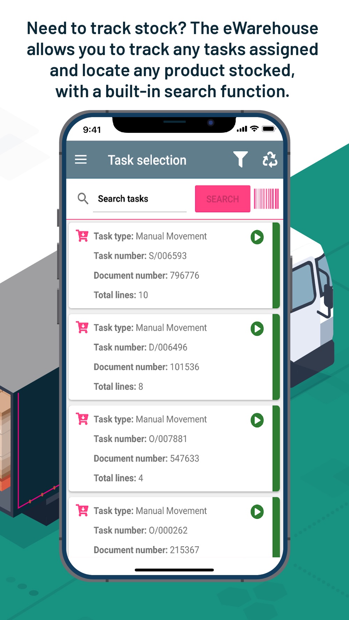This screenshot has height=620, width=349.
Task: Tap the 9:41 clock
Action: (92, 130)
